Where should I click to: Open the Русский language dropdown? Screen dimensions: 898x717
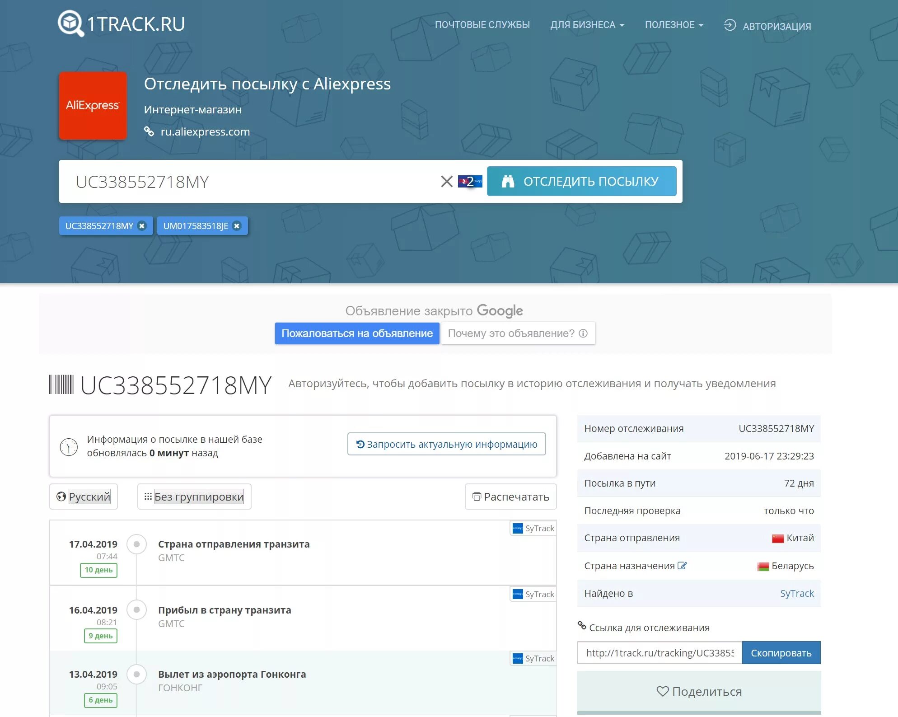click(84, 497)
